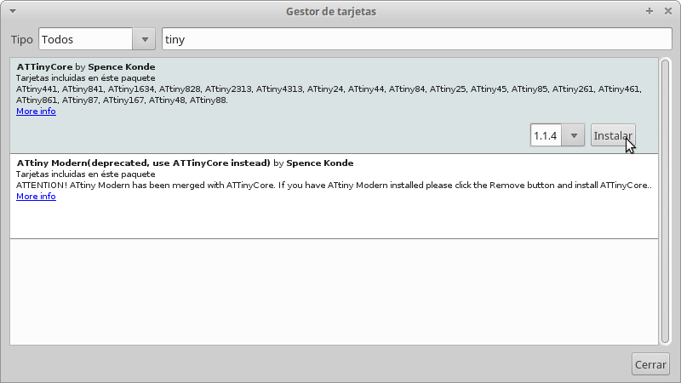Viewport: 681px width, 383px height.
Task: Click the arrow beside the Todos combo box
Action: tap(145, 39)
